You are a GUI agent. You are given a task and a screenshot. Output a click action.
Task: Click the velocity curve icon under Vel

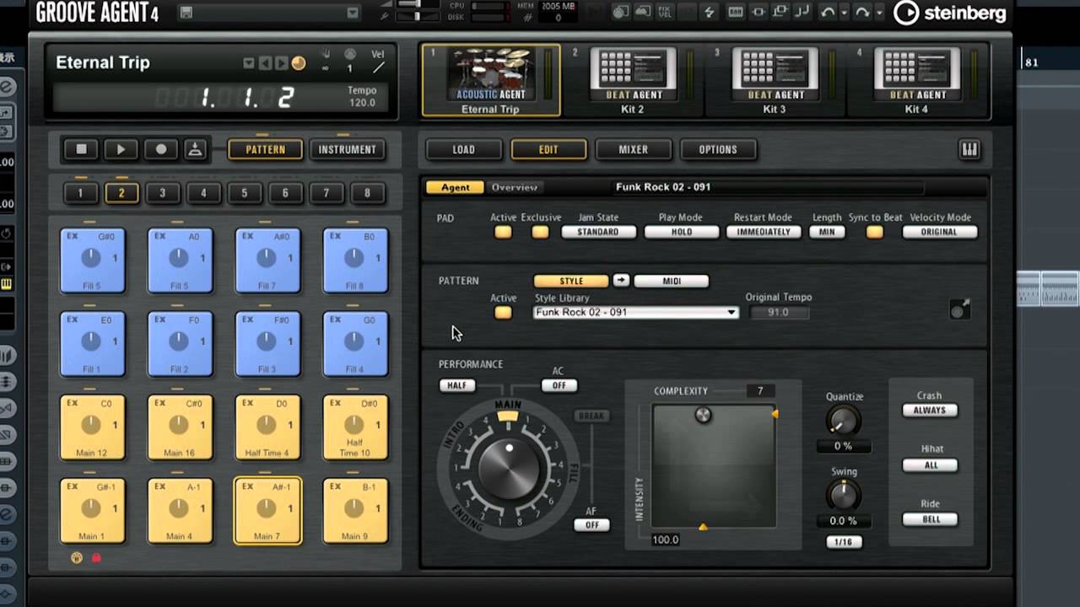point(378,68)
